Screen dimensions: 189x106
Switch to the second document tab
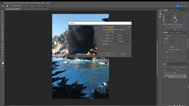coord(36,9)
